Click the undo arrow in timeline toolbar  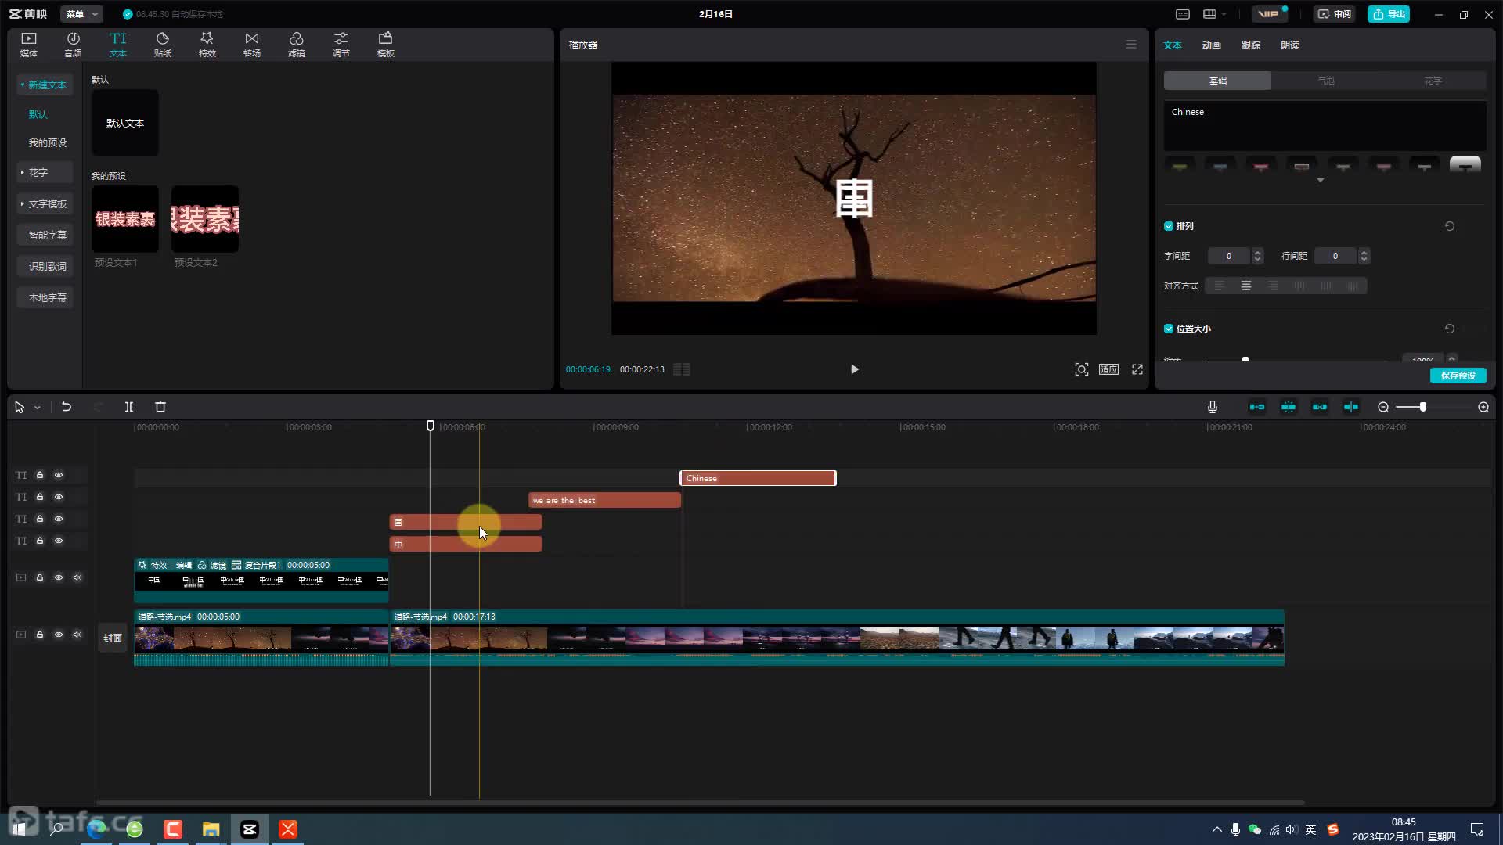67,407
